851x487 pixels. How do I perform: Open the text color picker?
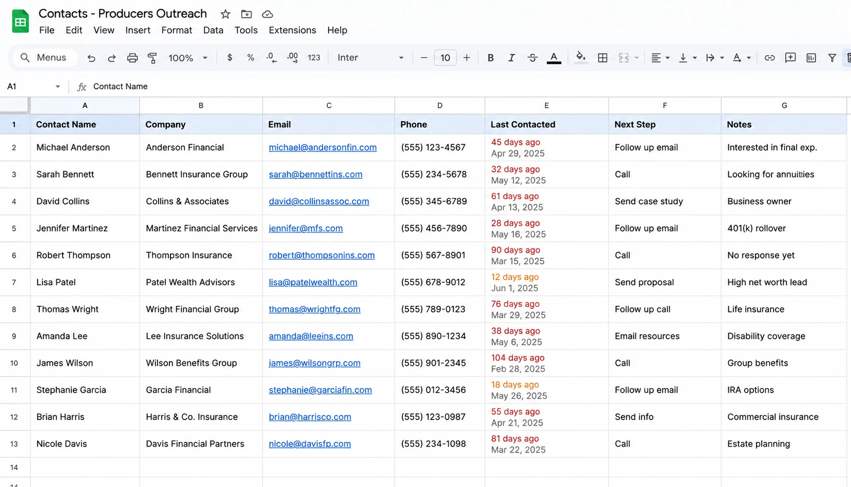(554, 58)
